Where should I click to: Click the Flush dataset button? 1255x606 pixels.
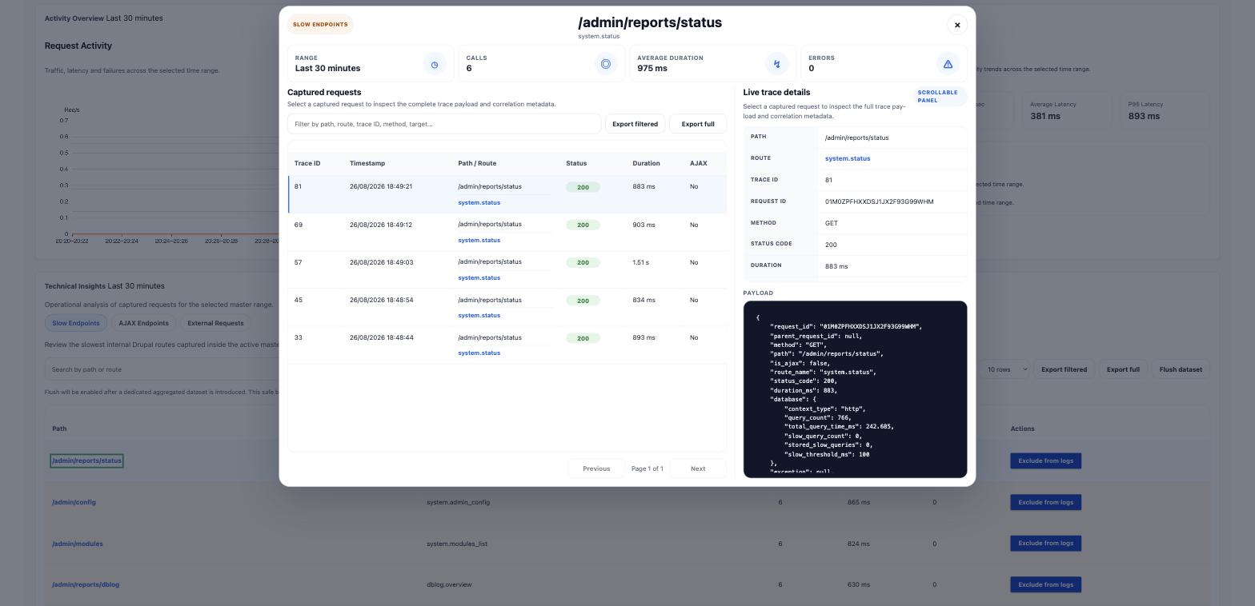(x=1181, y=369)
